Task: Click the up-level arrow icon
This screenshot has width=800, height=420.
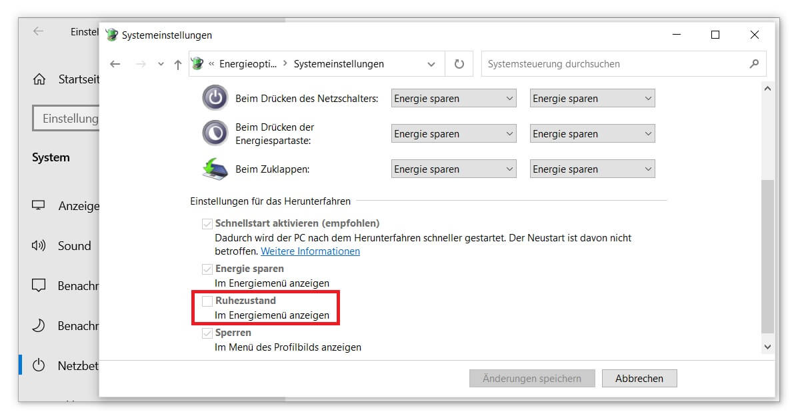Action: (x=177, y=64)
